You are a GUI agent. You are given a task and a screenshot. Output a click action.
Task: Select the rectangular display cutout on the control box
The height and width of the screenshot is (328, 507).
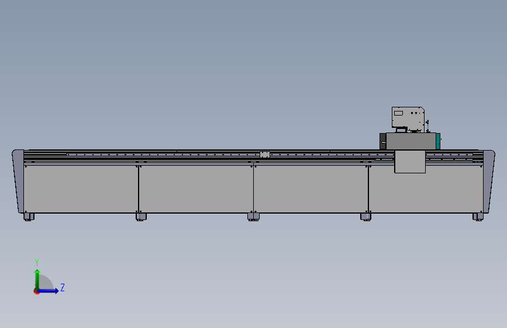398,113
